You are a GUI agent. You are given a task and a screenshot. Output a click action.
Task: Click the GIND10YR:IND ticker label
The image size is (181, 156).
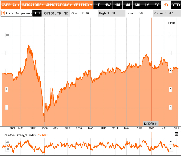(x=56, y=13)
